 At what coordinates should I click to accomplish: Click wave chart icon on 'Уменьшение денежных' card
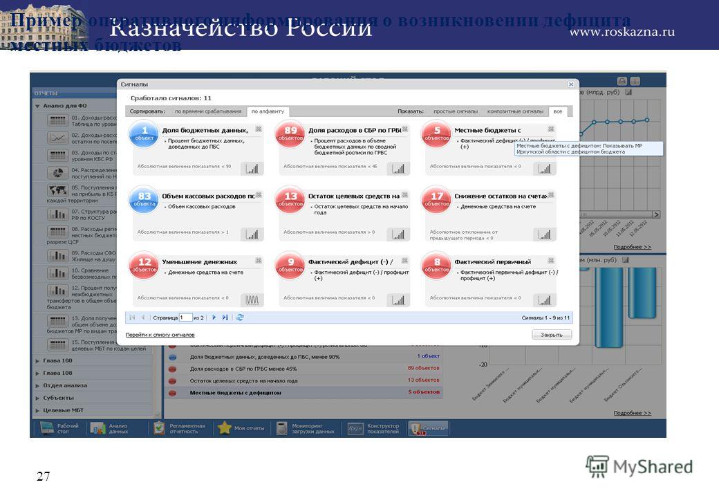pos(252,300)
